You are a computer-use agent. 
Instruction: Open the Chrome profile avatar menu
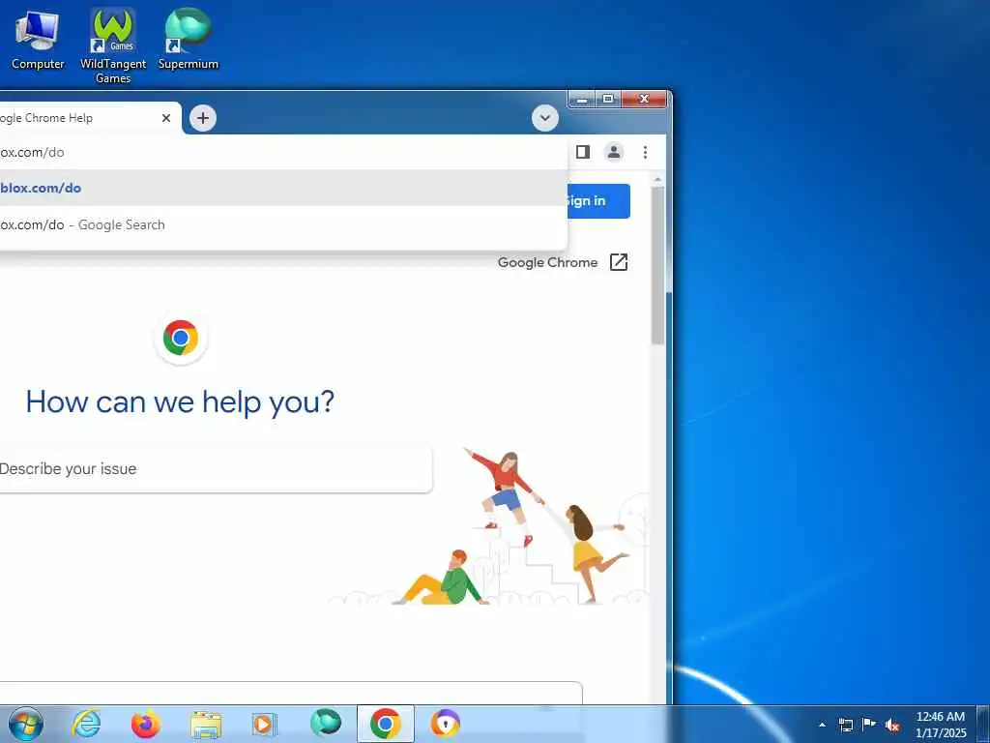point(614,152)
